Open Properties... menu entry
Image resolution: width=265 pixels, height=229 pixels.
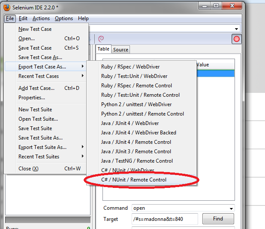point(45,98)
